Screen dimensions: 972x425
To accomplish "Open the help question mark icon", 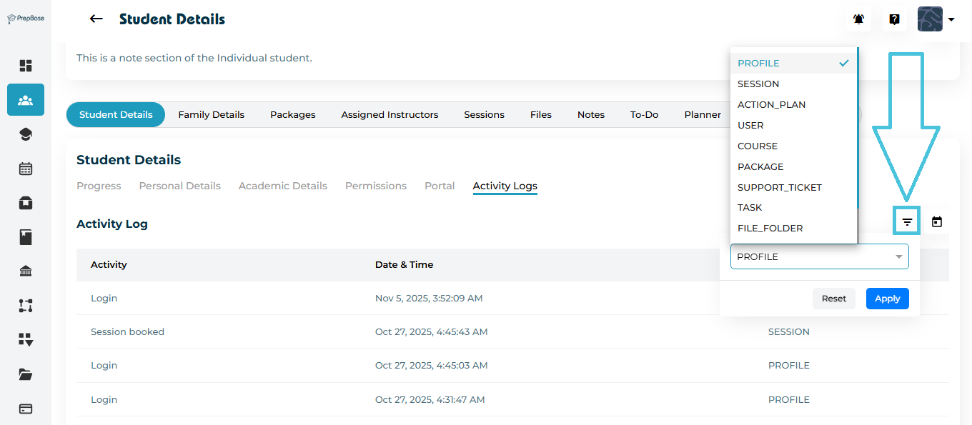I will [x=894, y=19].
